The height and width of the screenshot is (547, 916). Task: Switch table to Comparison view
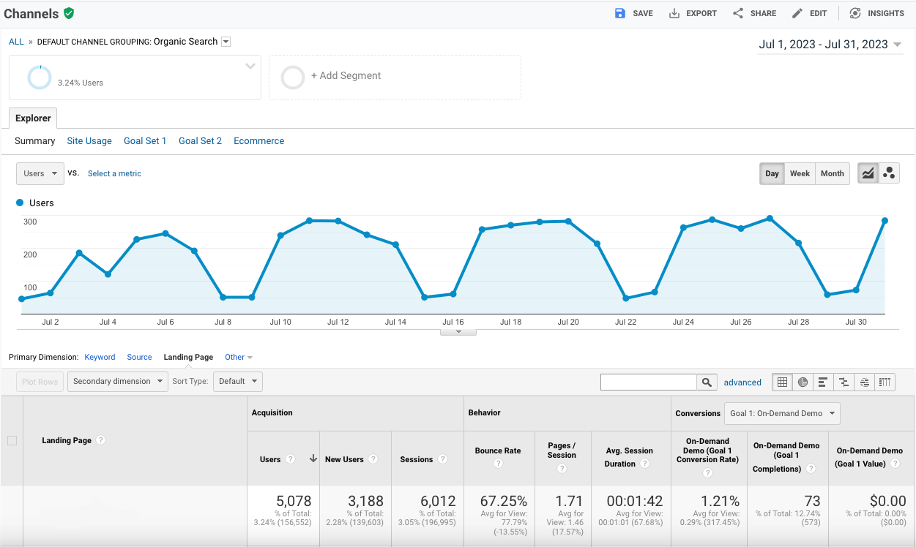tap(844, 382)
